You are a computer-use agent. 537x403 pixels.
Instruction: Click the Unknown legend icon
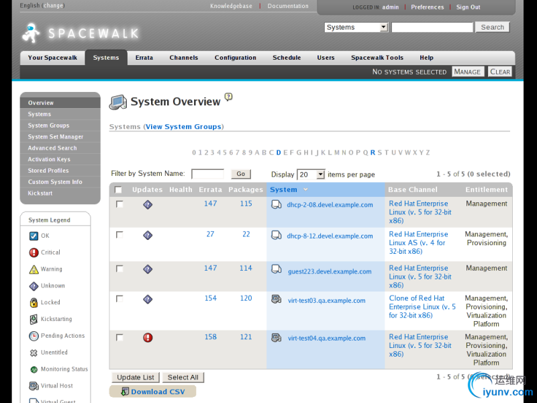tap(34, 286)
